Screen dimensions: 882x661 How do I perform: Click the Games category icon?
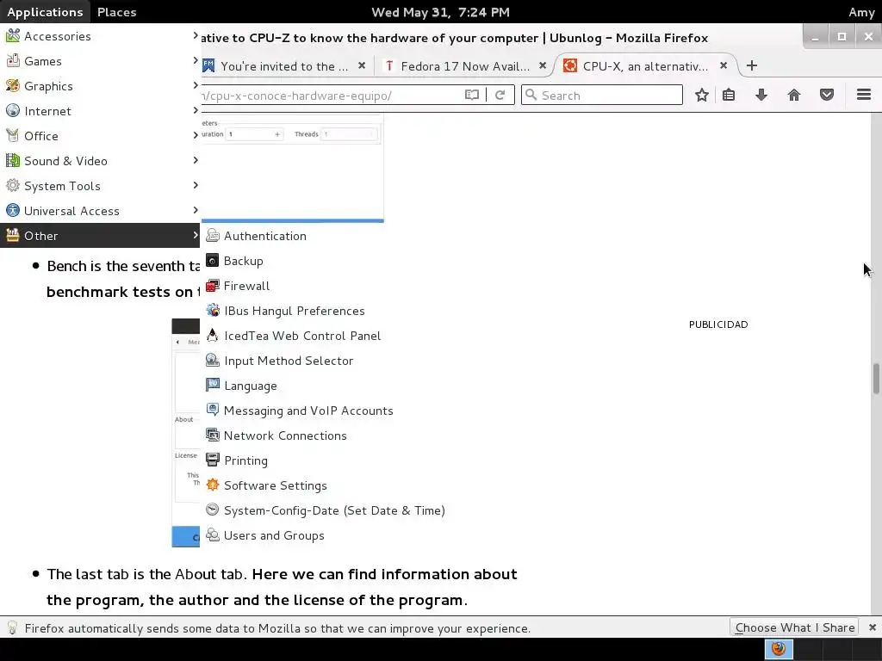point(13,61)
